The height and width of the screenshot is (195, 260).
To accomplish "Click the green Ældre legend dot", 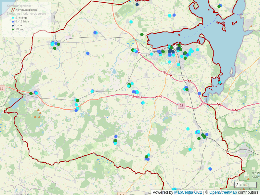I will pos(13,30).
